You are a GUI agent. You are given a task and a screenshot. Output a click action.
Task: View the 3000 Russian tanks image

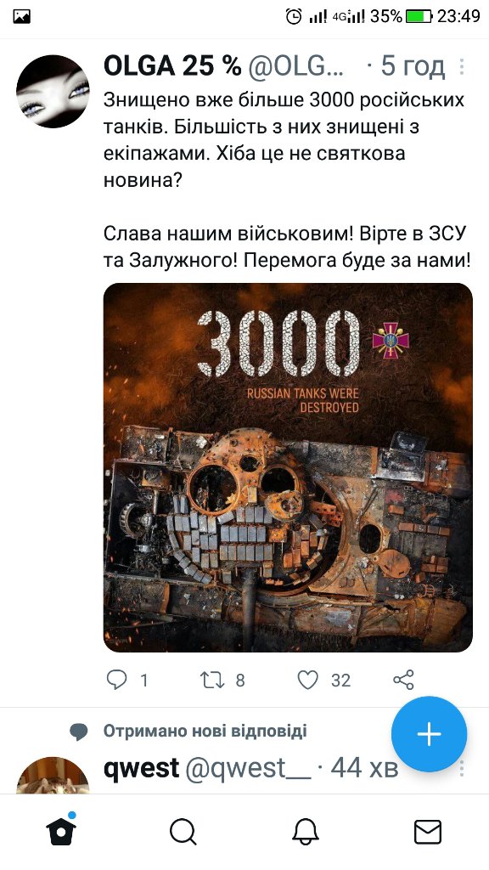(288, 467)
